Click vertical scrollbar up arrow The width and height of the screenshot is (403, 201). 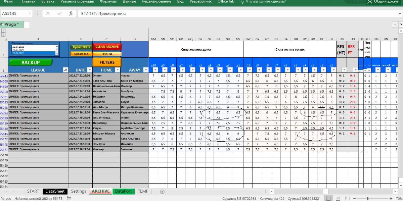pos(400,30)
